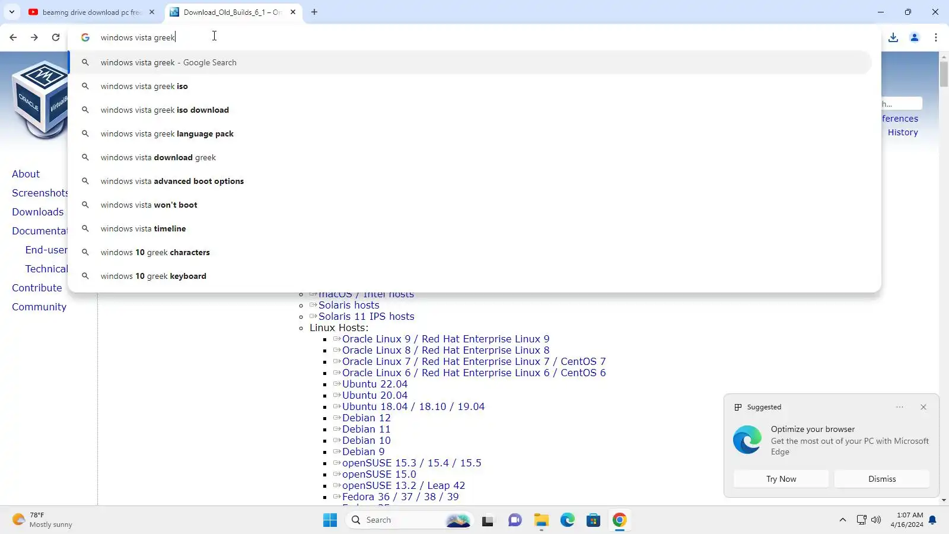Click Try Now in the Edge notification
949x534 pixels.
click(x=781, y=479)
